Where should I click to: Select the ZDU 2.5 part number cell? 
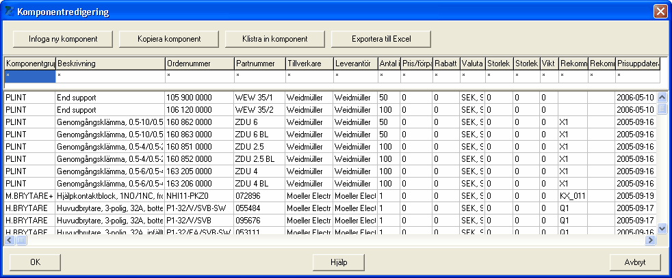click(260, 147)
